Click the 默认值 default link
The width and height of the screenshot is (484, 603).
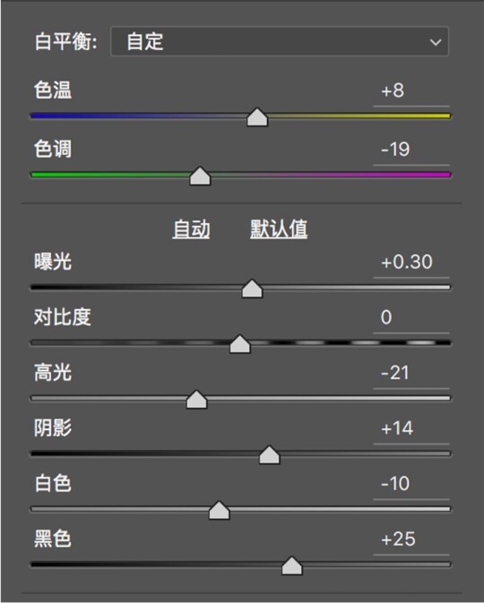279,229
